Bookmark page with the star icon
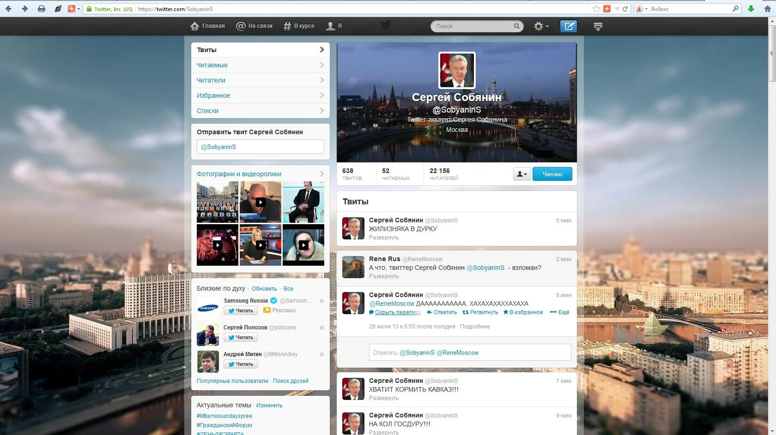This screenshot has height=435, width=776. click(x=596, y=9)
